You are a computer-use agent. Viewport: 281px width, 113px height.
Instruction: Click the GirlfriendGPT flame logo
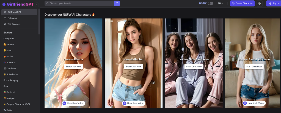[4, 4]
